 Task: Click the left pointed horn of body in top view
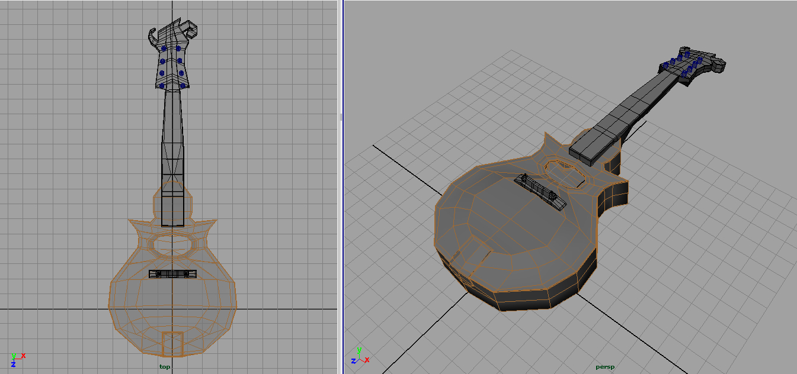[136, 224]
